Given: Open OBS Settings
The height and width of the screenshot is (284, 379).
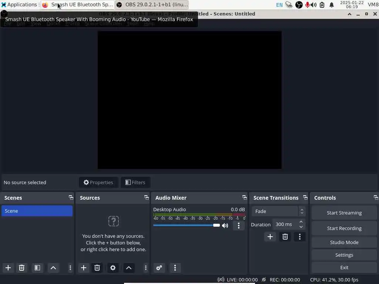Looking at the screenshot, I should click(344, 255).
